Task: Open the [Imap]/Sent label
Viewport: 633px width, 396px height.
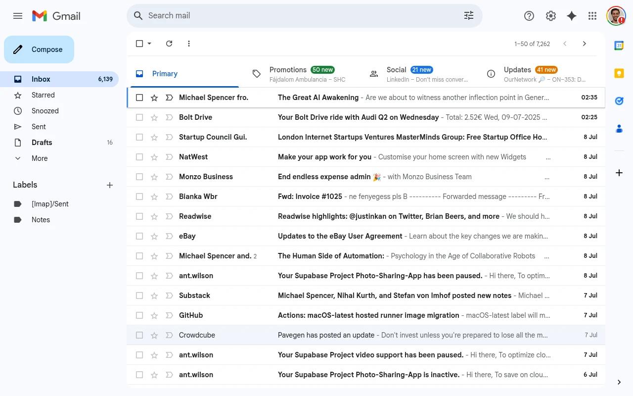Action: pyautogui.click(x=59, y=204)
